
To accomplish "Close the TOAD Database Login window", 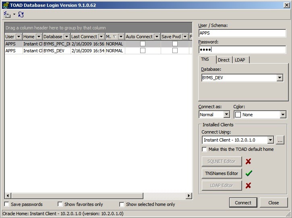I will click(287, 5).
